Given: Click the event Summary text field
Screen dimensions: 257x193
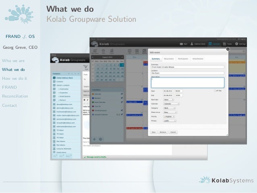Looking at the screenshot, I should [x=187, y=67].
